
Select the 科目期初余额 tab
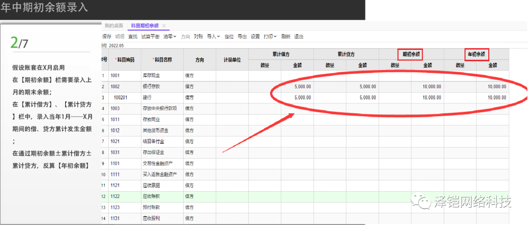[x=145, y=26]
